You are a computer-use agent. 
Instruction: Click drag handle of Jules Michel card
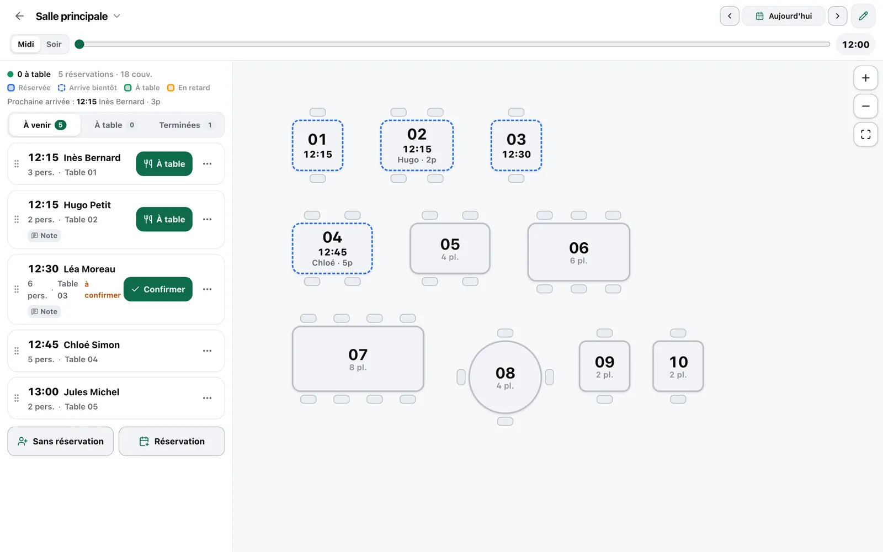17,398
